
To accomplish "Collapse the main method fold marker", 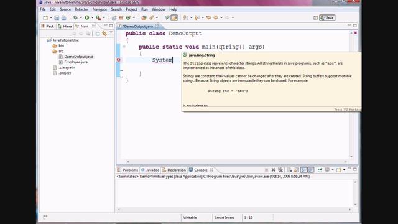I will [124, 47].
